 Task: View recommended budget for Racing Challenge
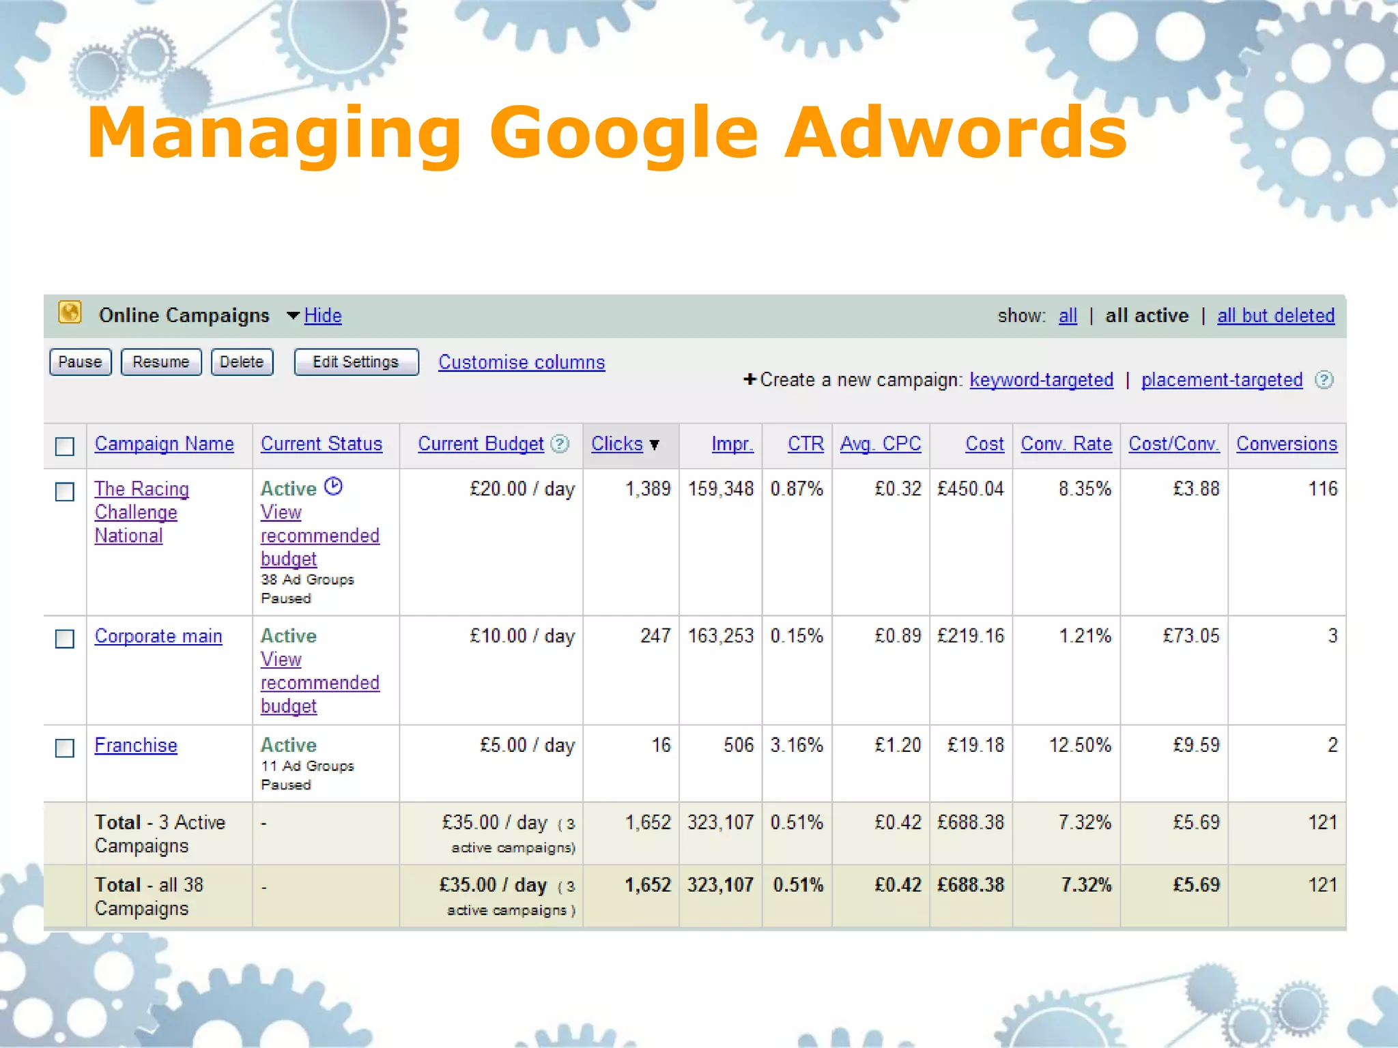pyautogui.click(x=319, y=536)
